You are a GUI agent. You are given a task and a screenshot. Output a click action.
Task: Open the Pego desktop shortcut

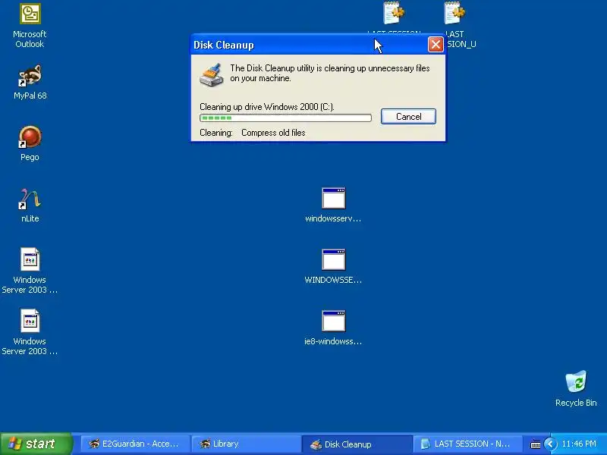pyautogui.click(x=30, y=143)
